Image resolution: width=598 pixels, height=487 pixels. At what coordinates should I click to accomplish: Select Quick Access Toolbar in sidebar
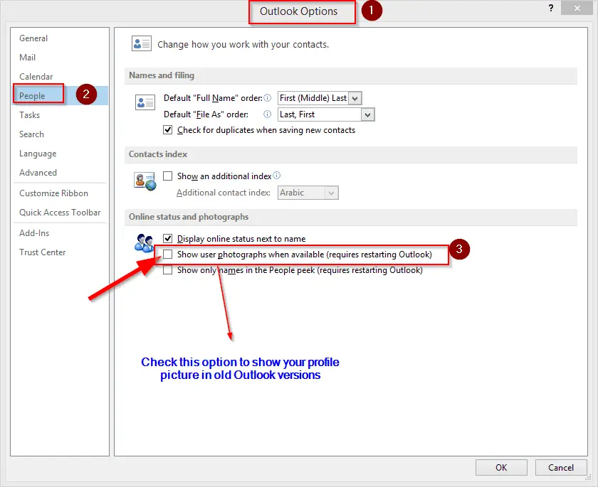point(60,213)
